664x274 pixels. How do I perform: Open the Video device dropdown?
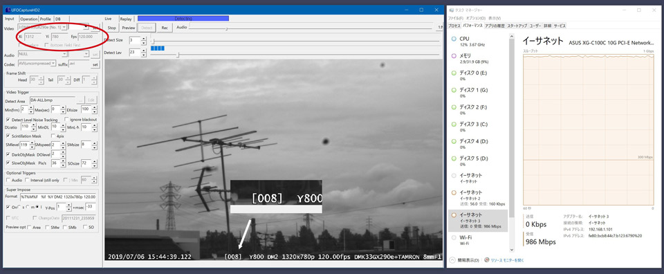64,27
